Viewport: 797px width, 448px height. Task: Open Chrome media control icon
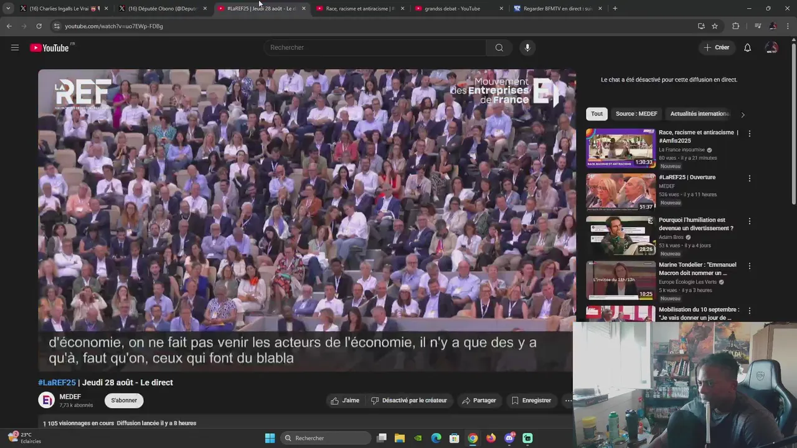[757, 26]
